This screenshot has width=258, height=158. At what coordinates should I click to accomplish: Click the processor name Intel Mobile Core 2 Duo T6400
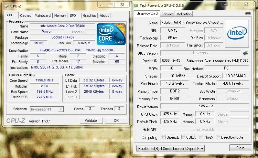(x=62, y=26)
